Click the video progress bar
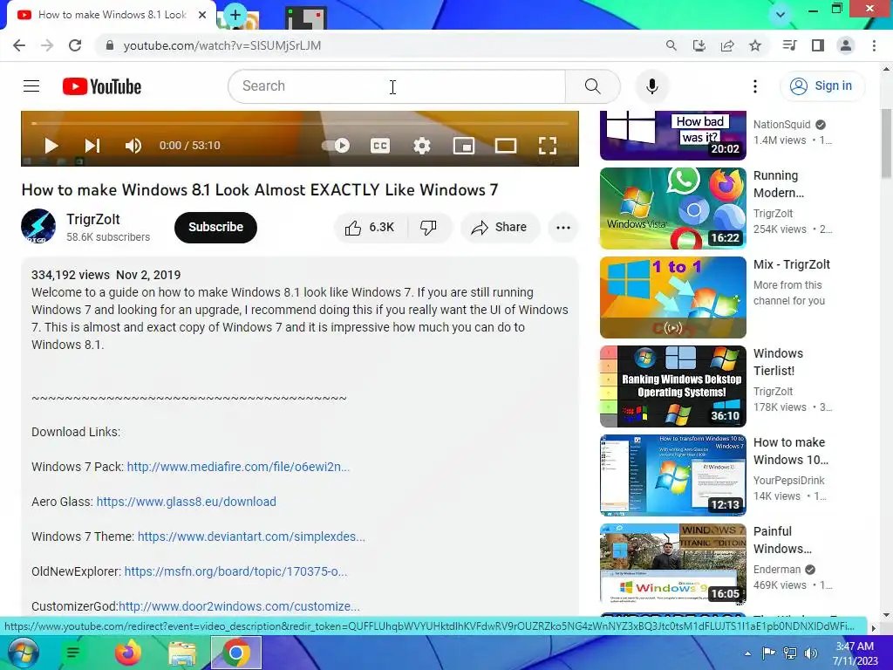 click(x=300, y=123)
